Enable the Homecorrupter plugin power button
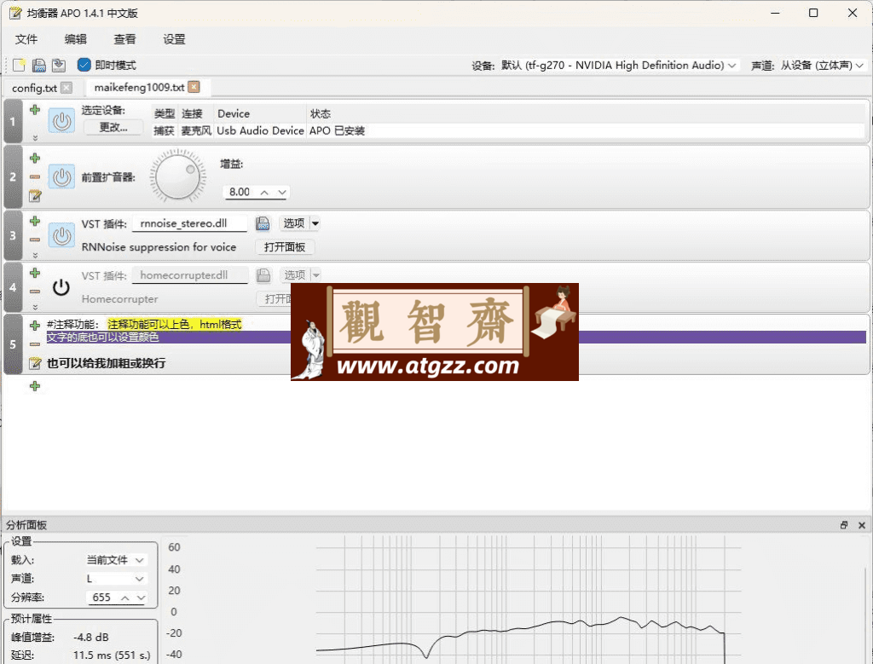Screen dimensions: 873x664 61,287
